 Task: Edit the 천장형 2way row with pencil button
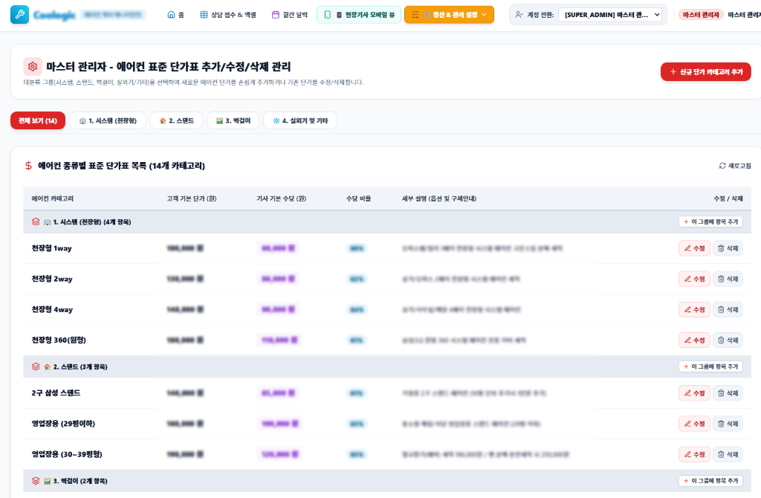click(694, 279)
